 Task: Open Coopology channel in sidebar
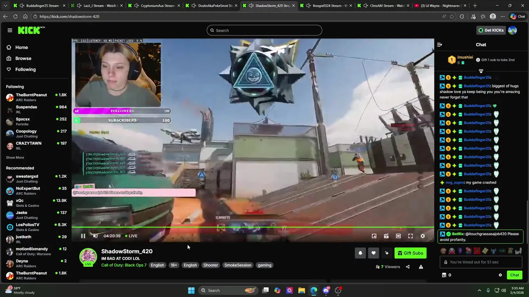tap(36, 134)
